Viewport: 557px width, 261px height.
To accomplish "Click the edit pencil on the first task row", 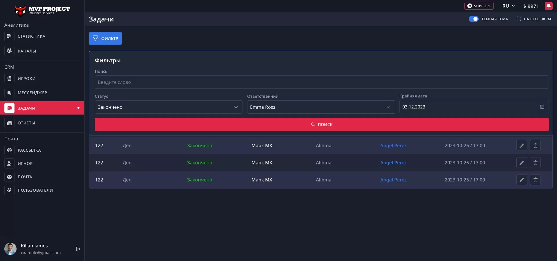I will coord(521,146).
